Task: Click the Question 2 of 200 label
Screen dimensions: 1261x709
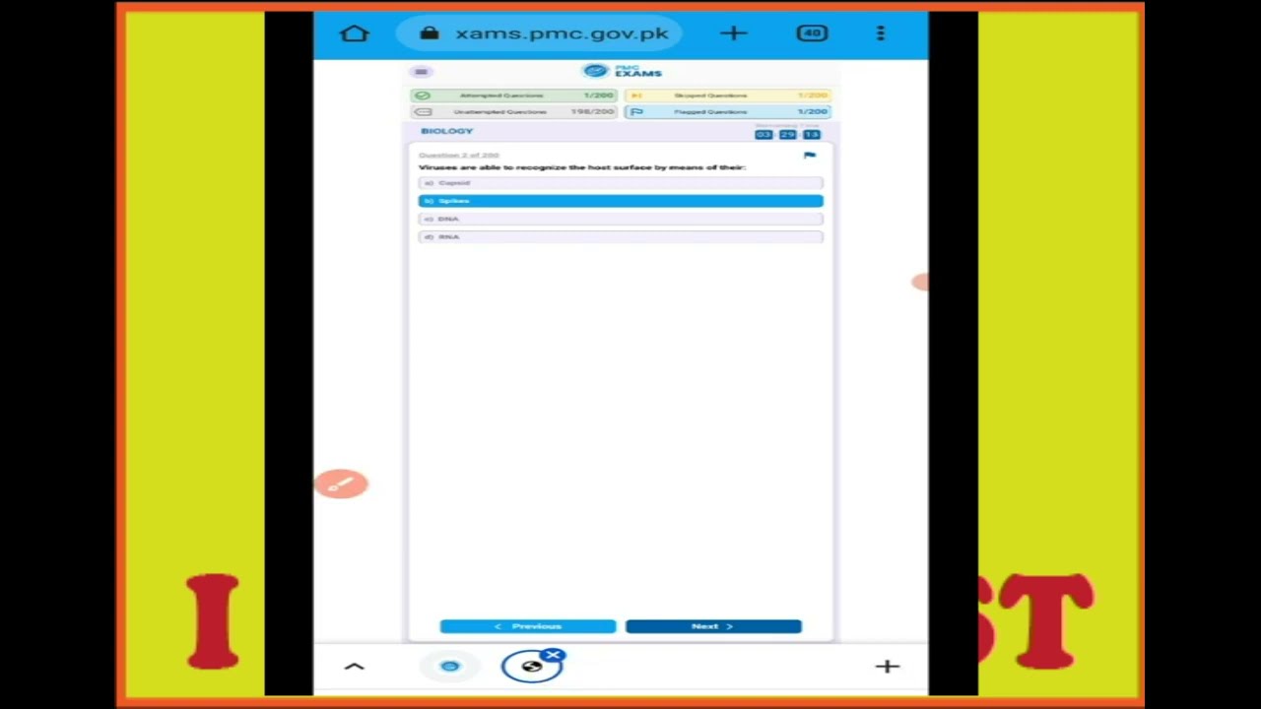Action: [459, 156]
